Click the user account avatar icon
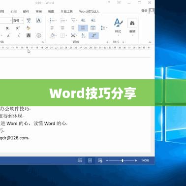186x186 pixels. click(x=152, y=11)
